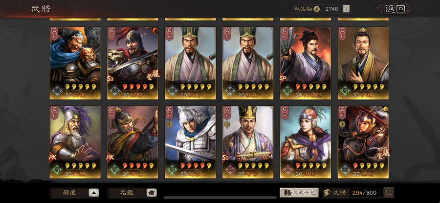Click the star rating row on the 張苞 card
The width and height of the screenshot is (440, 203).
pyautogui.click(x=138, y=165)
